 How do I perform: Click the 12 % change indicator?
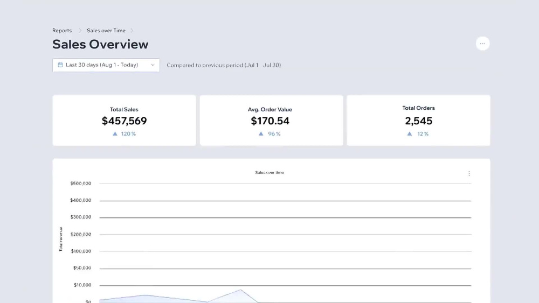pos(423,134)
